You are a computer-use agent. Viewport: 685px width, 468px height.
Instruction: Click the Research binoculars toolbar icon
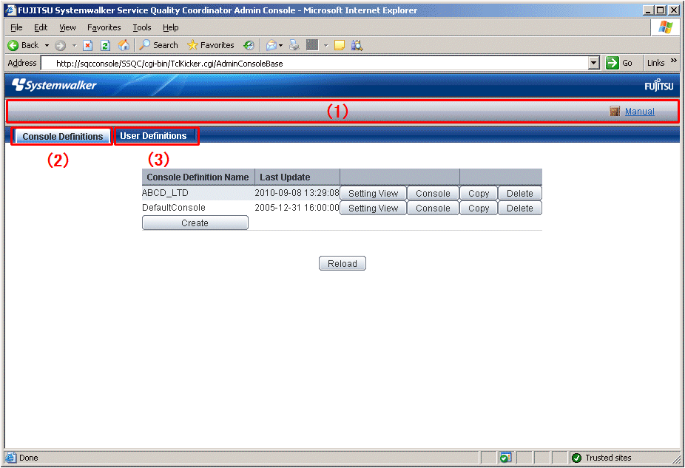[x=357, y=45]
